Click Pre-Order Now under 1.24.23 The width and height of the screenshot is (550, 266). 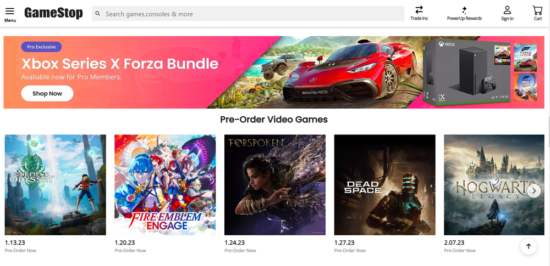click(240, 251)
